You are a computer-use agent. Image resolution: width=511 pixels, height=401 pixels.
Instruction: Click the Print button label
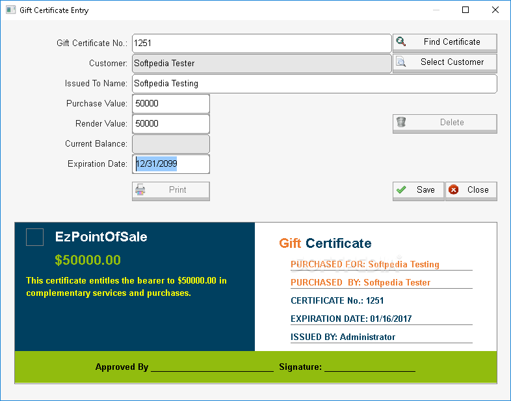point(177,190)
